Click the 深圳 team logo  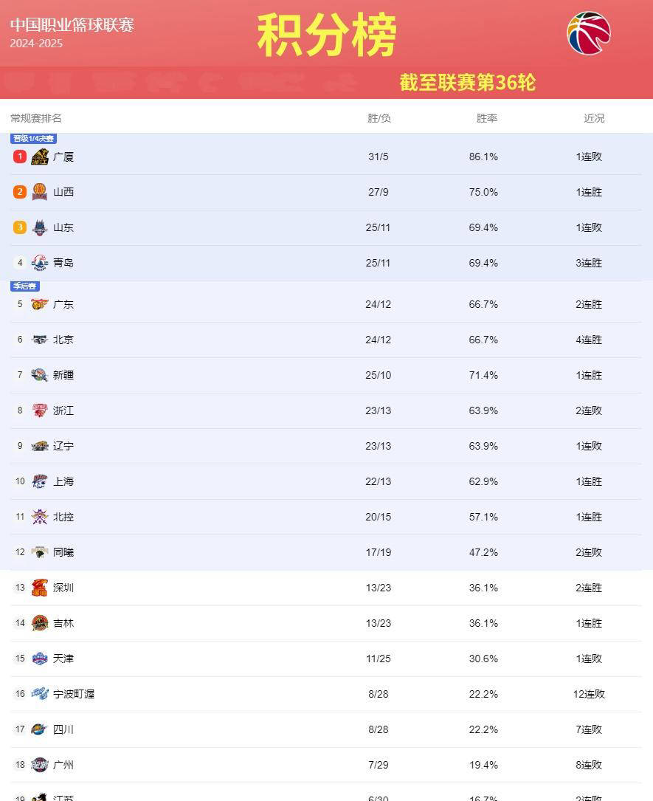tap(40, 588)
